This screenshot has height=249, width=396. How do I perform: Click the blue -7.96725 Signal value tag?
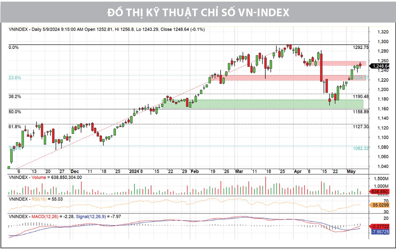380,232
